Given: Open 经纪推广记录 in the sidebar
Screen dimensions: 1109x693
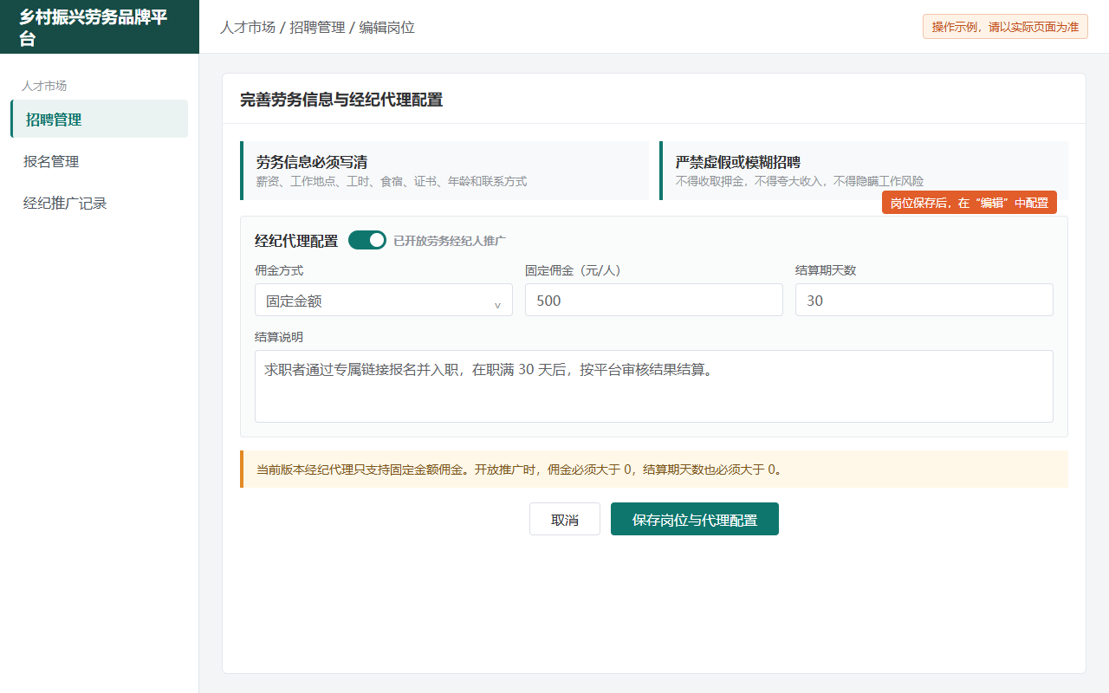Looking at the screenshot, I should [x=99, y=203].
